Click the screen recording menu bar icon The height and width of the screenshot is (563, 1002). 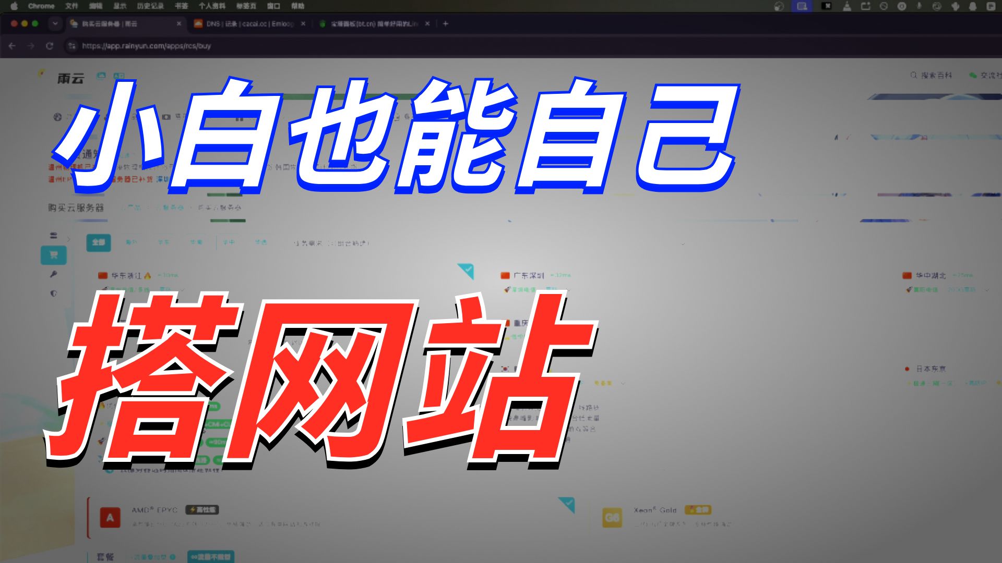[x=802, y=6]
